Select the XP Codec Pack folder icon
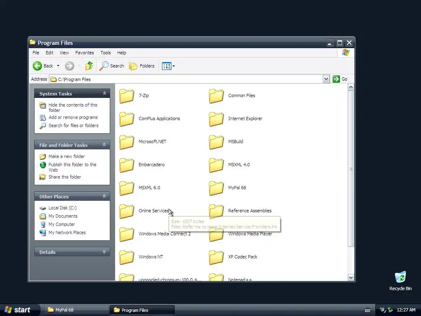 (216, 257)
